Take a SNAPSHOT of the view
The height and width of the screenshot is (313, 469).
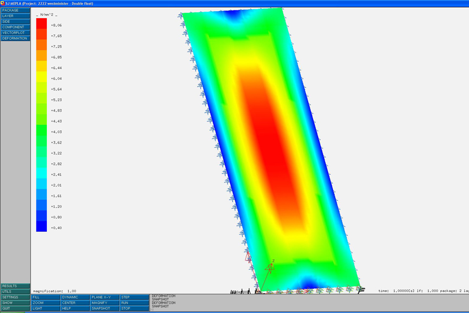pyautogui.click(x=105, y=309)
